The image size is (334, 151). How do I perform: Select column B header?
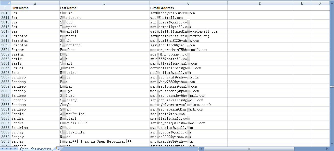click(105, 3)
